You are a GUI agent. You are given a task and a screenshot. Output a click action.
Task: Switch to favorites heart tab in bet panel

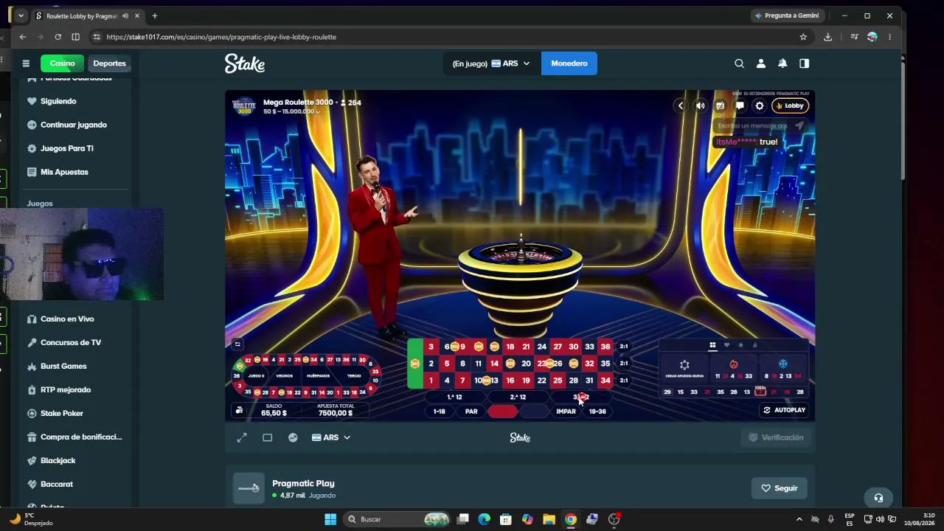pos(726,345)
